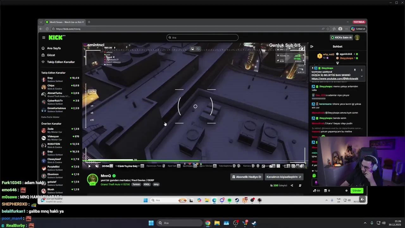Open ROSHTEIN recommended channel
405x228 pixels.
60,145
